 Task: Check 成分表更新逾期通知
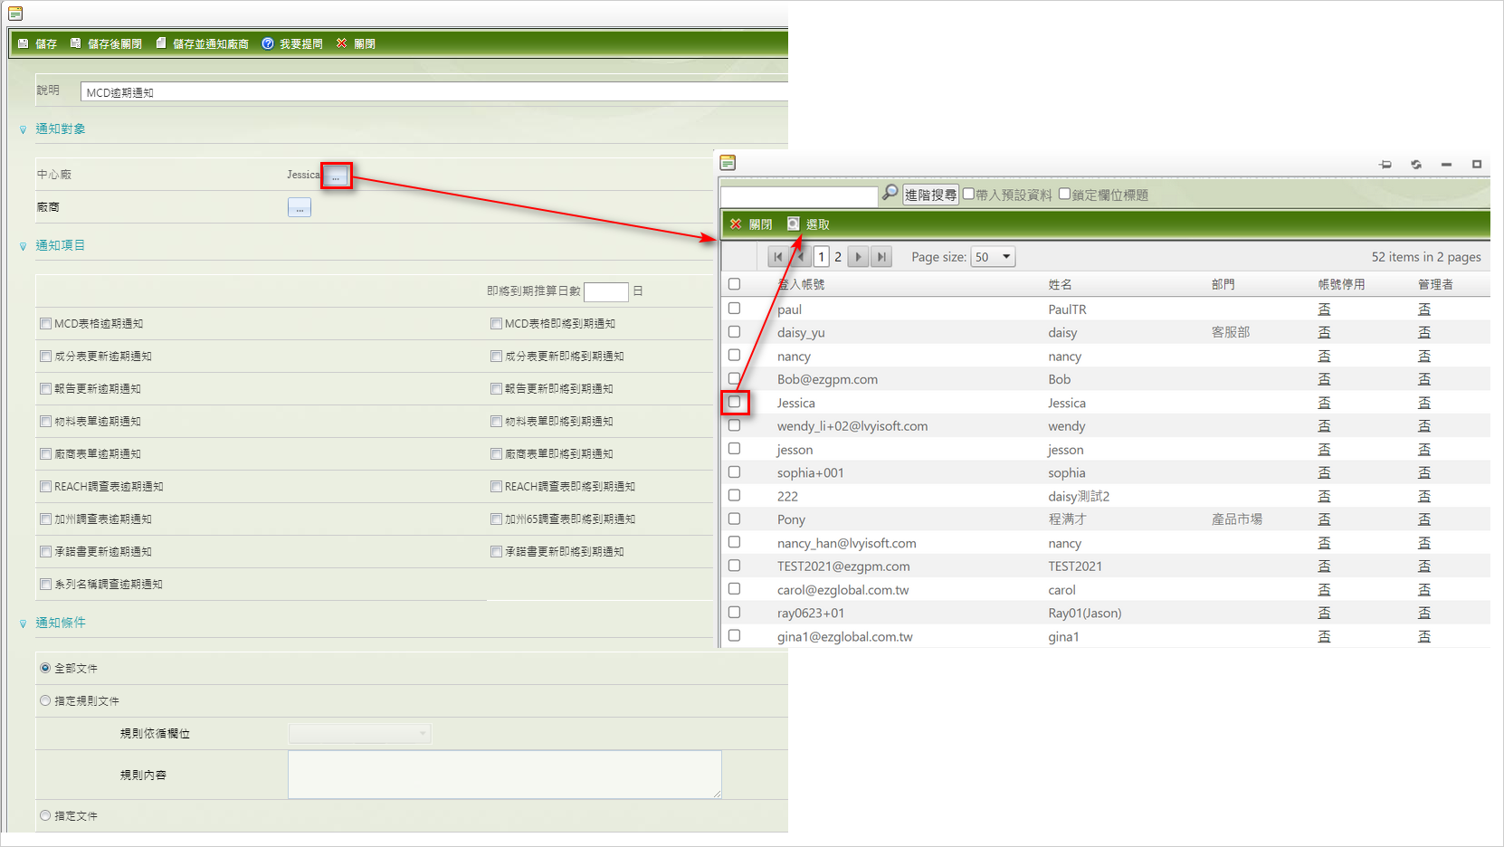tap(45, 356)
